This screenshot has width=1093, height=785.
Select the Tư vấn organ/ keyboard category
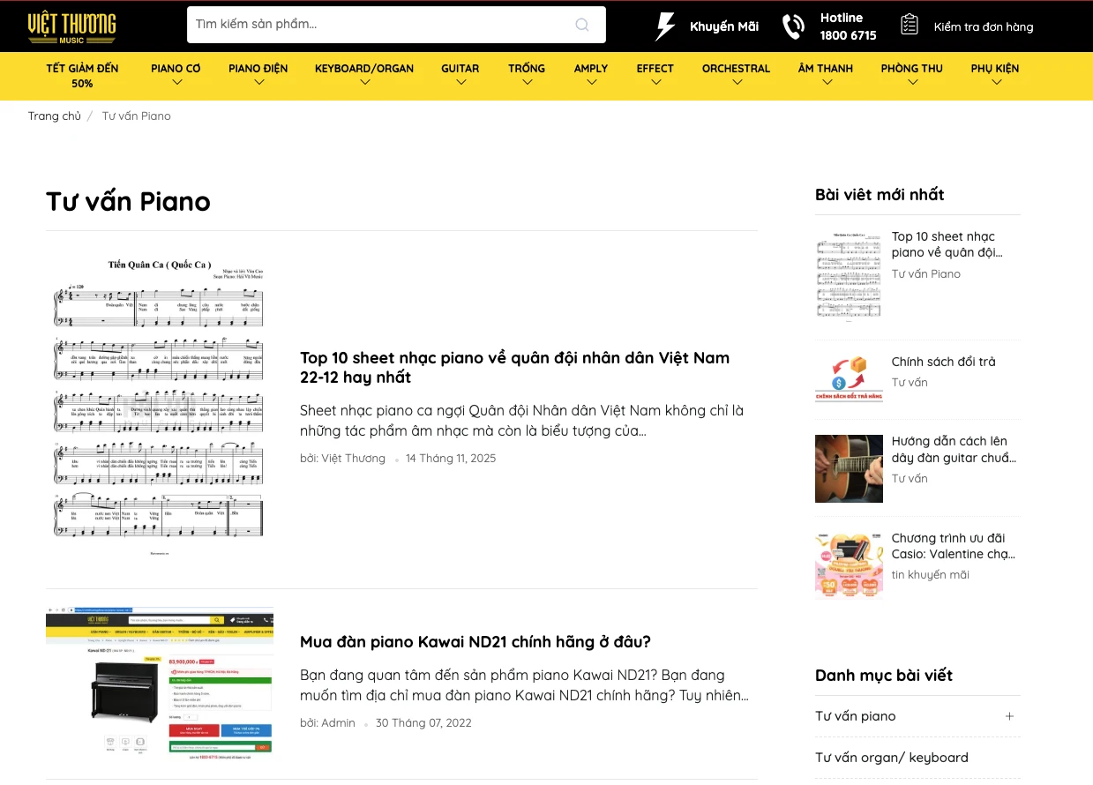pyautogui.click(x=891, y=757)
